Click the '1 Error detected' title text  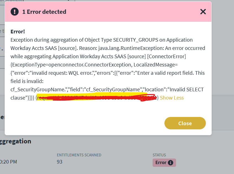[44, 12]
